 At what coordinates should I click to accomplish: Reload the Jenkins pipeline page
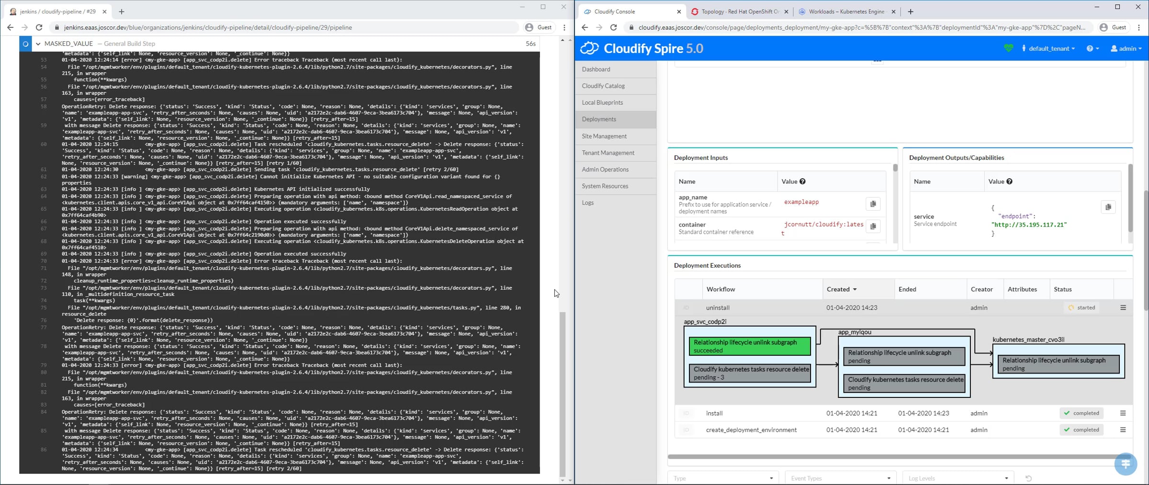click(39, 27)
